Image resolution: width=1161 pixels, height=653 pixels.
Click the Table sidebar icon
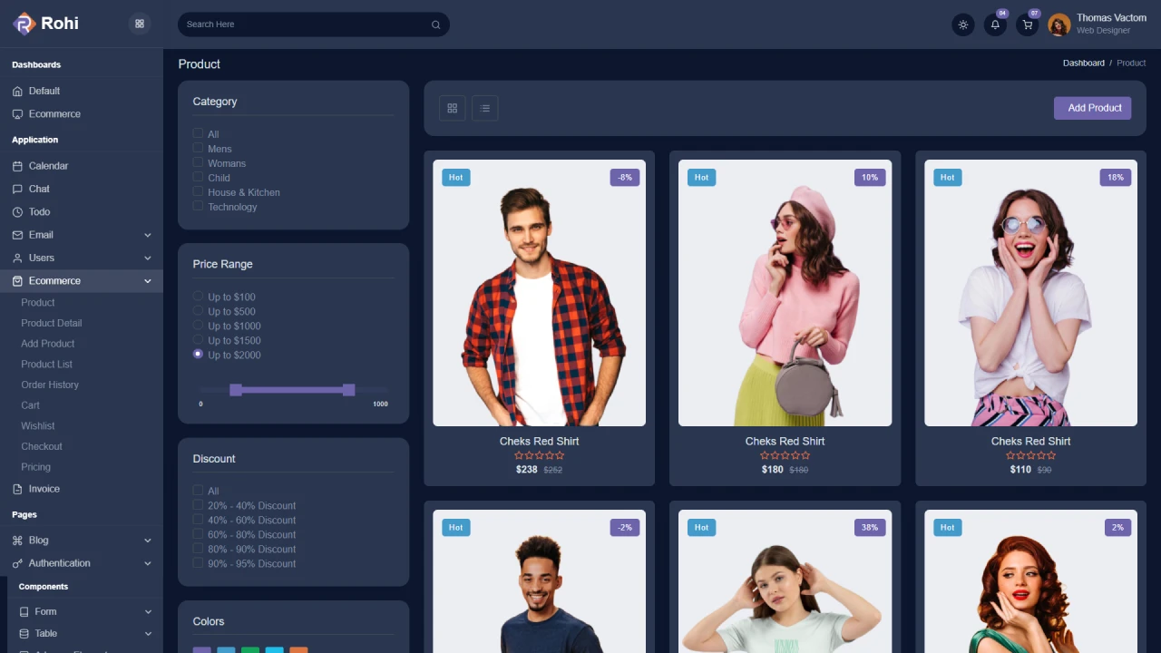pyautogui.click(x=24, y=634)
